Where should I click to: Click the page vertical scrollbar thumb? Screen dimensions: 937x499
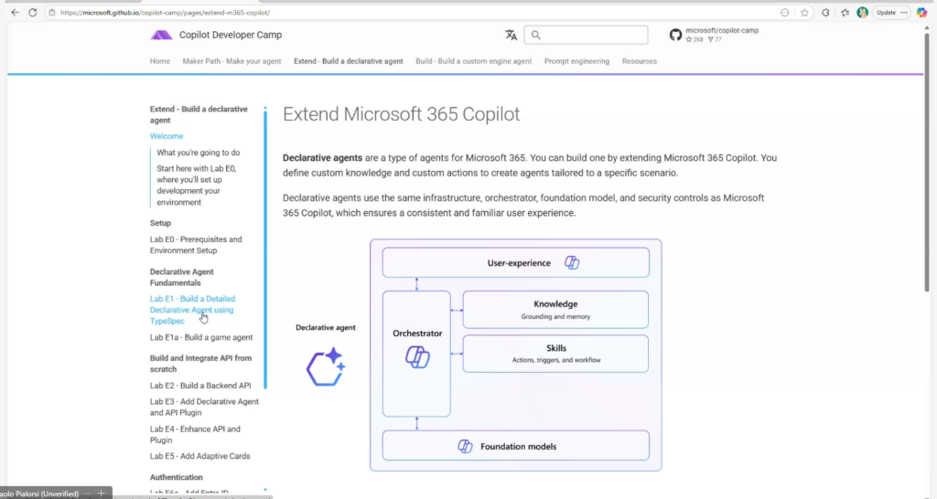click(927, 161)
